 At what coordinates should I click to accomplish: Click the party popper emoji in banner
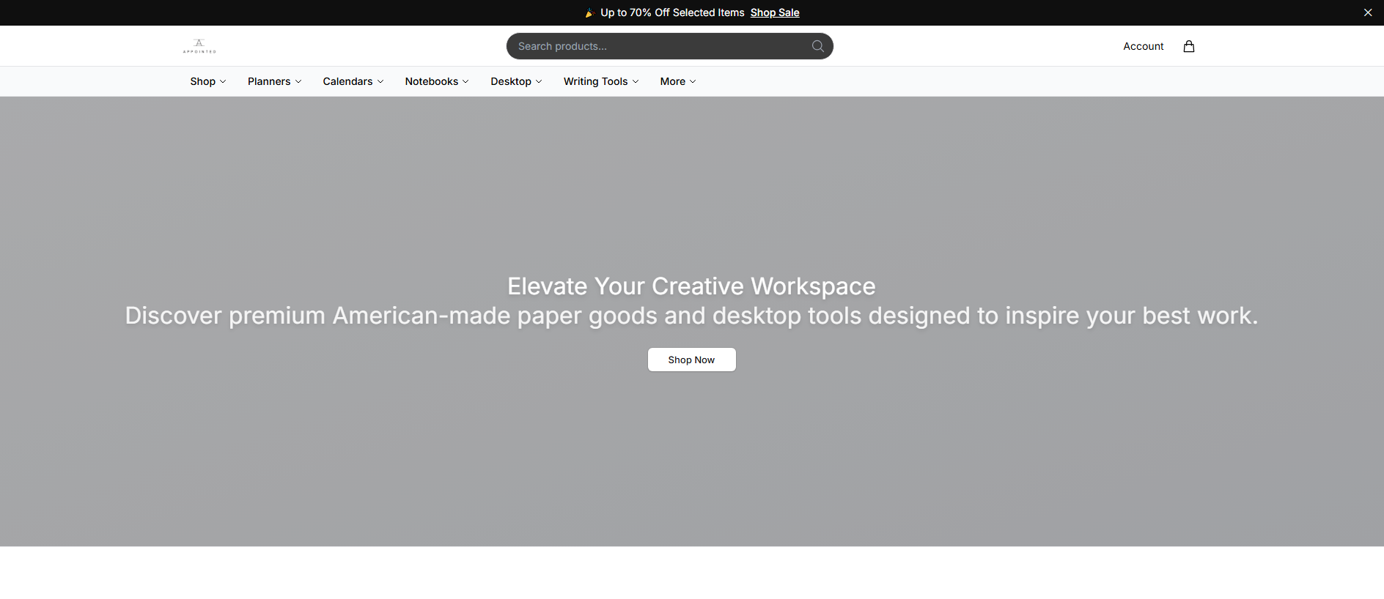[589, 12]
